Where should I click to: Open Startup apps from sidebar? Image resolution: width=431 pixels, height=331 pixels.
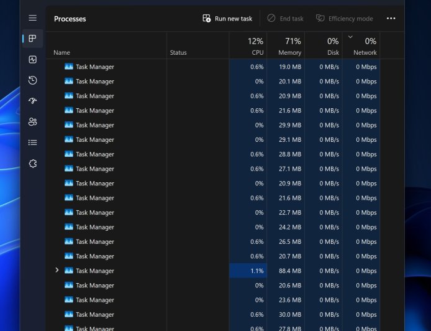click(x=32, y=101)
